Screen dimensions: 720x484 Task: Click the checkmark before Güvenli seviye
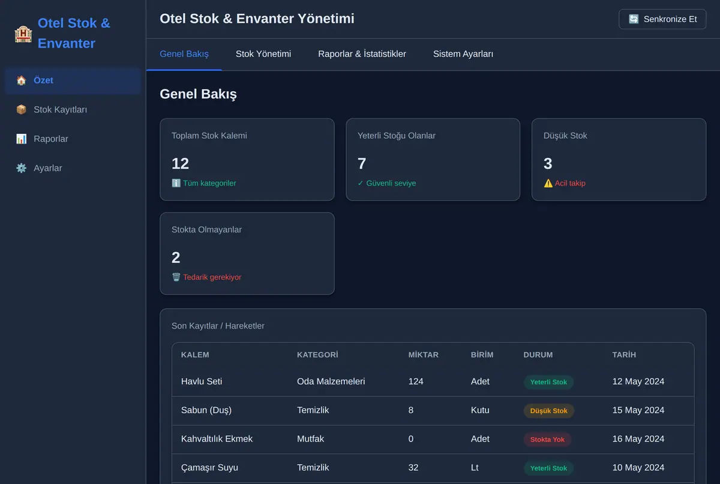click(361, 183)
